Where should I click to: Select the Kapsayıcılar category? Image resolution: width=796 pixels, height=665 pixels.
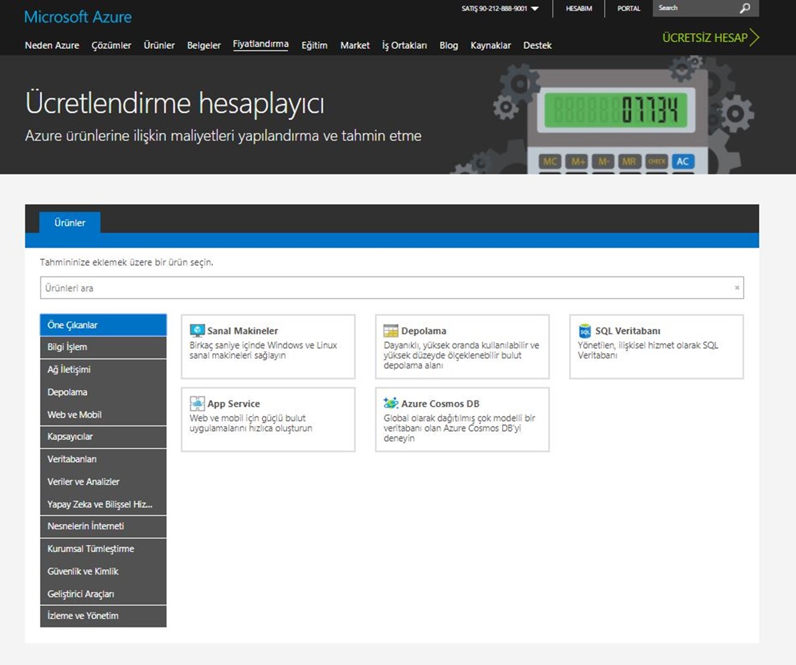coord(103,437)
